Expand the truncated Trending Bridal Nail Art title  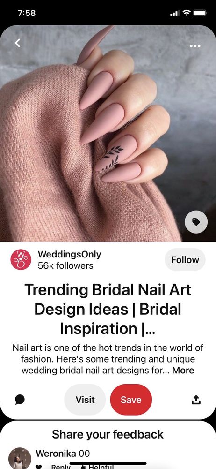pos(108,309)
